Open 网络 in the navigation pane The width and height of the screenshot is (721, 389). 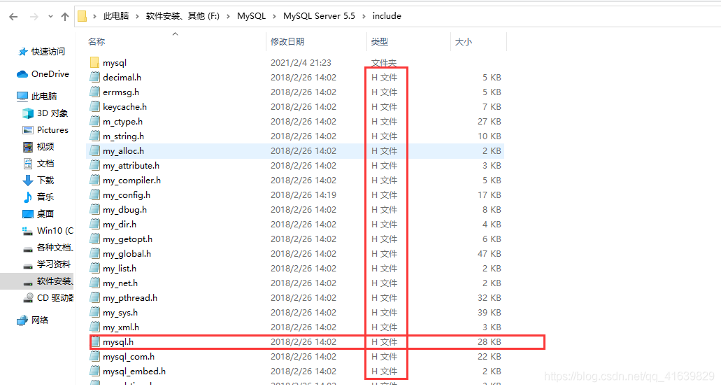tap(33, 320)
